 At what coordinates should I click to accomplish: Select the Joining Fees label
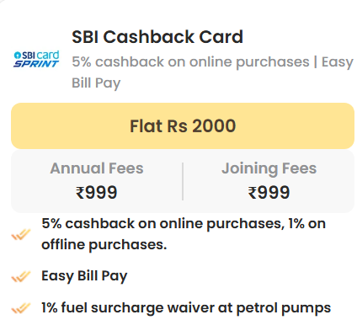[269, 168]
